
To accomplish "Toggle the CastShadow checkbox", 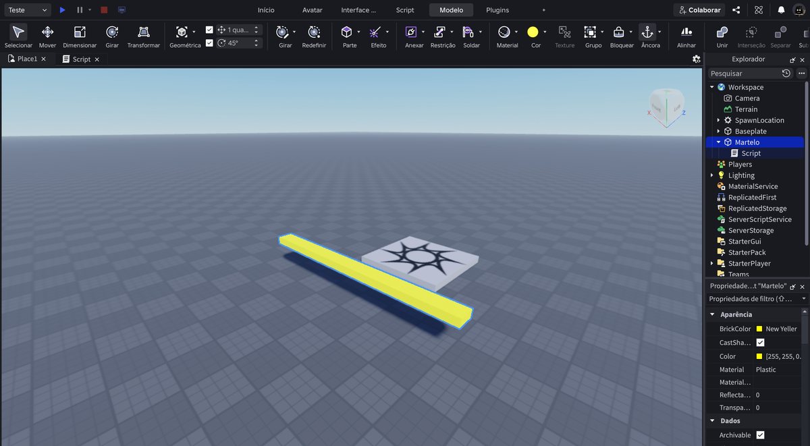I will tap(761, 343).
